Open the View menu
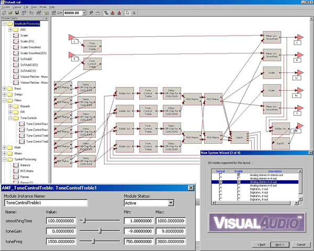This screenshot has height=251, width=314. (x=33, y=7)
